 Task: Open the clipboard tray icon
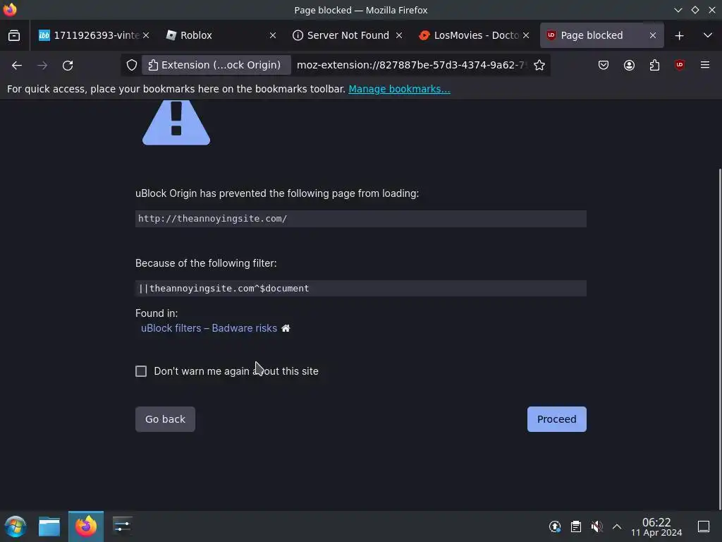pos(575,526)
